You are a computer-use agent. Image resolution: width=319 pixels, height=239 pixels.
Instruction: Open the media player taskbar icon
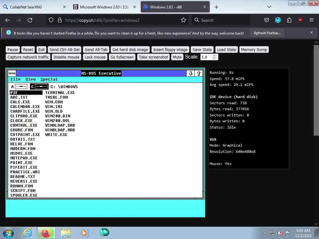(84, 233)
